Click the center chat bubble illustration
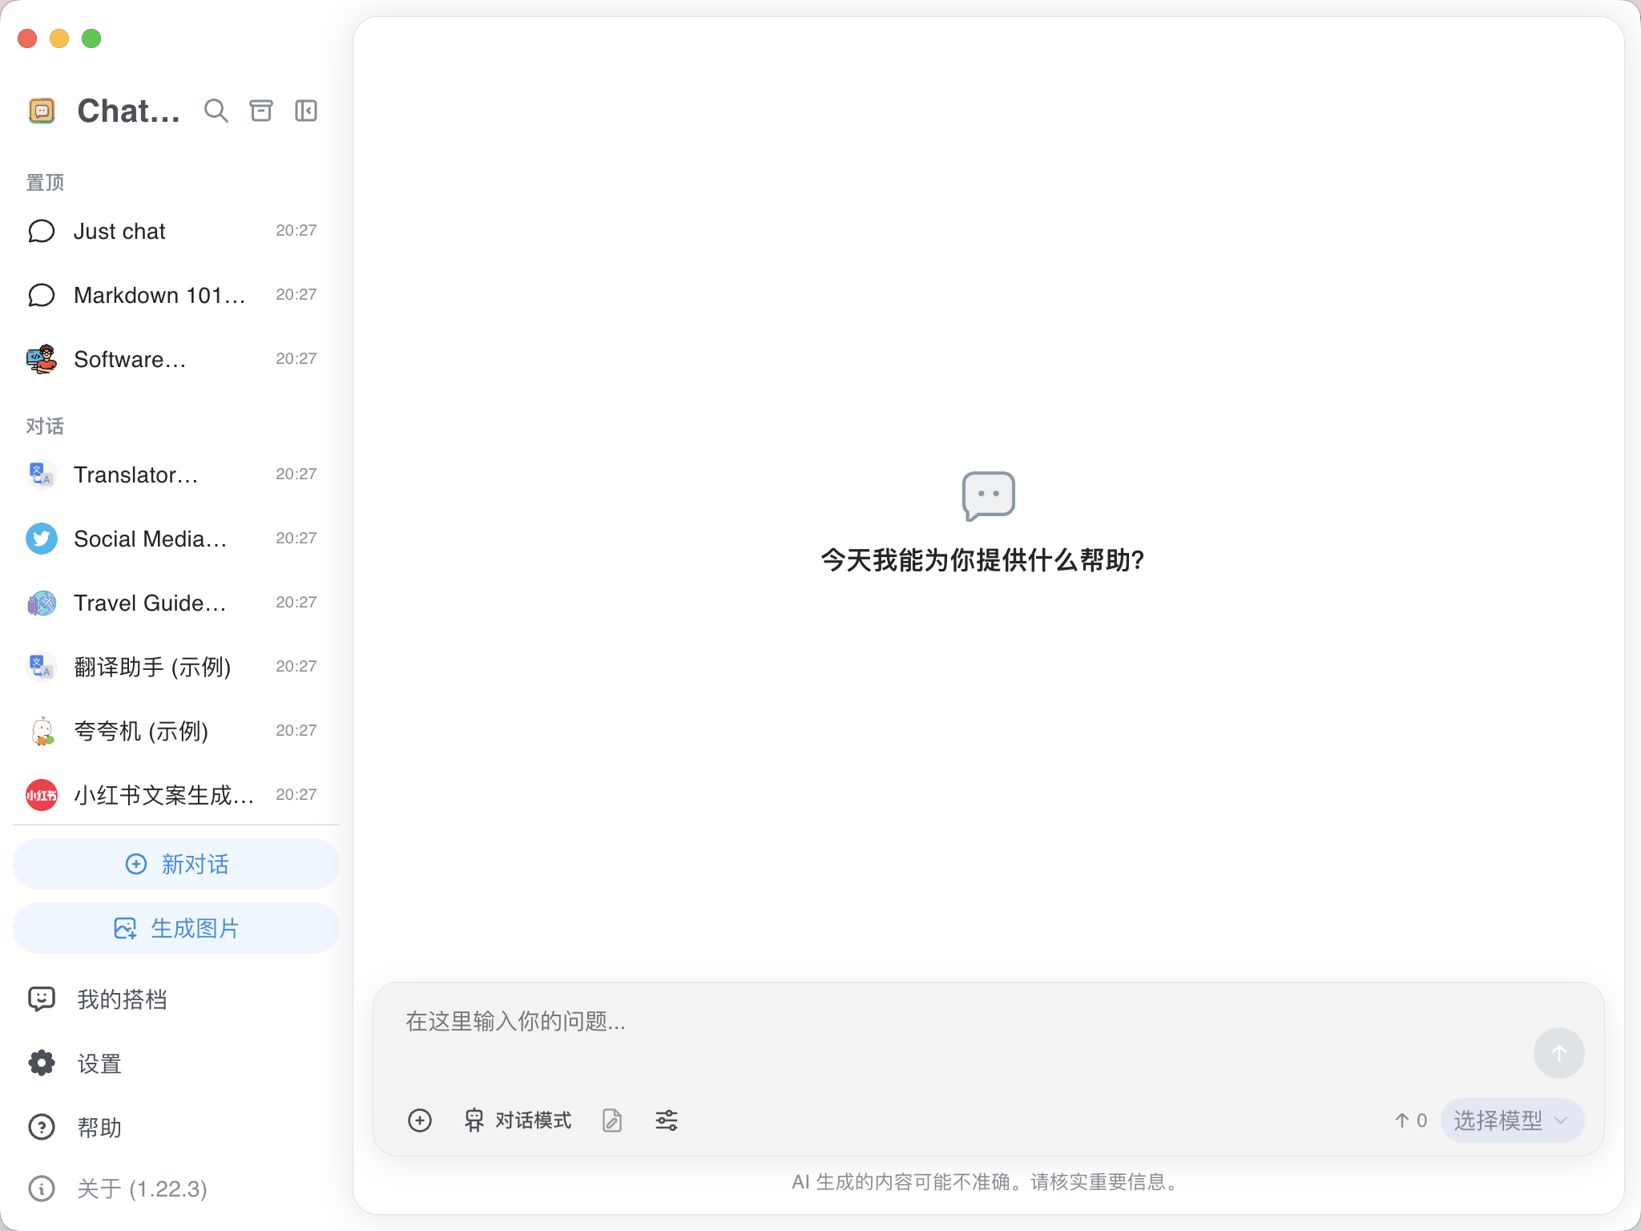 point(988,496)
